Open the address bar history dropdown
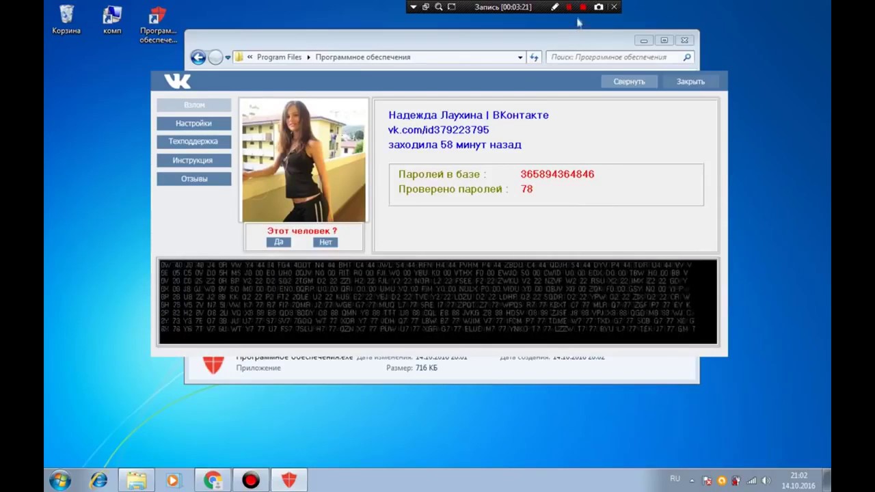This screenshot has width=875, height=492. tap(520, 57)
